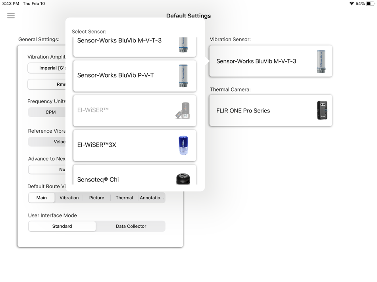Select Sensor-Works BluVib P-V-T from the list
377x282 pixels.
click(x=135, y=76)
